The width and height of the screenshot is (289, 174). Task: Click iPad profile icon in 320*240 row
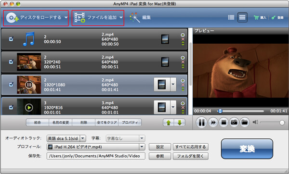(x=165, y=62)
